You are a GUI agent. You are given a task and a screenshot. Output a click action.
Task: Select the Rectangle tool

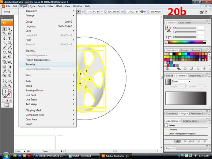[10, 43]
